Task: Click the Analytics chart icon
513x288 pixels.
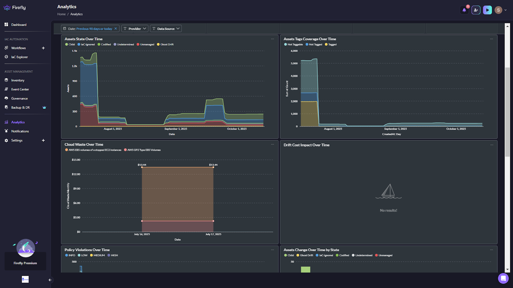Action: (6, 122)
